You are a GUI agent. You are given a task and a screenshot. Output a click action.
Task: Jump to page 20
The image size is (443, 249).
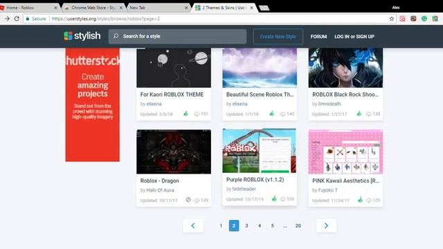(298, 225)
